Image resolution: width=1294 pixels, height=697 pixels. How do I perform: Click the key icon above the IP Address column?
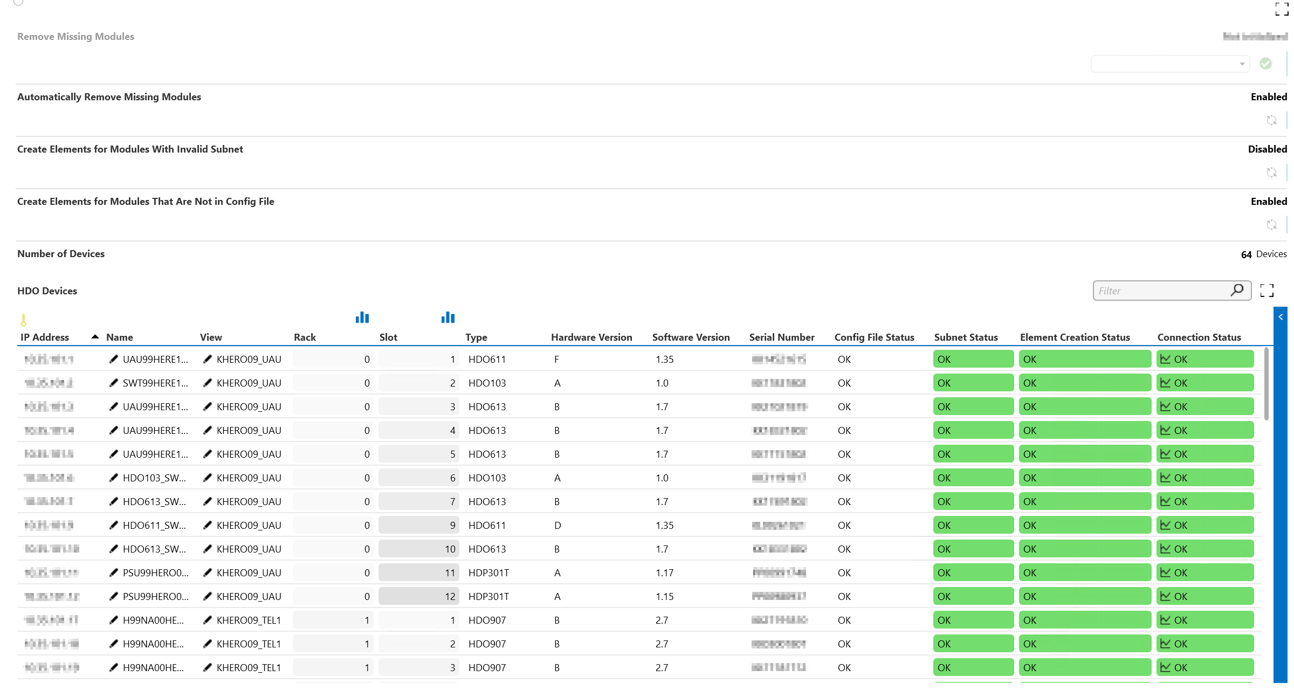[23, 320]
